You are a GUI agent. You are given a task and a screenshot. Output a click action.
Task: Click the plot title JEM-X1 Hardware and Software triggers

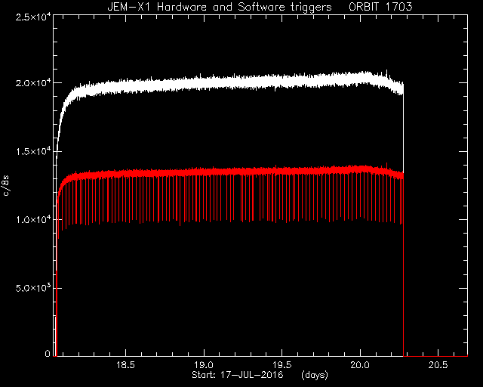tap(220, 7)
